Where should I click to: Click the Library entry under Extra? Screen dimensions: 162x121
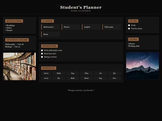(131, 44)
